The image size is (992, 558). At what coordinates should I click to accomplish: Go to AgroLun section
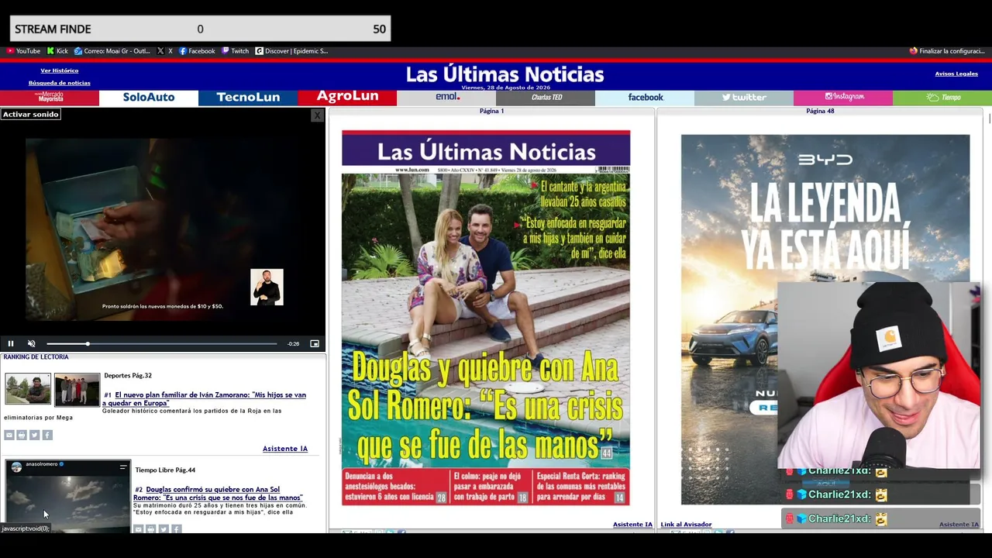[x=347, y=98]
